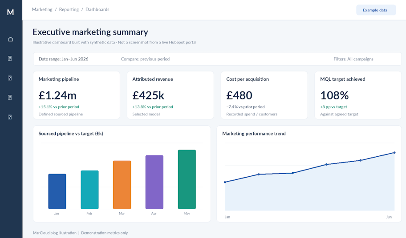The height and width of the screenshot is (238, 406).
Task: Click the green May bar
Action: click(x=187, y=179)
